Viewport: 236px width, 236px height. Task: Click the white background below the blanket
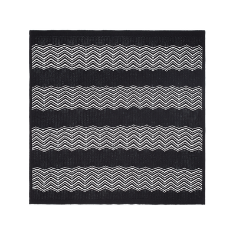[x=118, y=220]
